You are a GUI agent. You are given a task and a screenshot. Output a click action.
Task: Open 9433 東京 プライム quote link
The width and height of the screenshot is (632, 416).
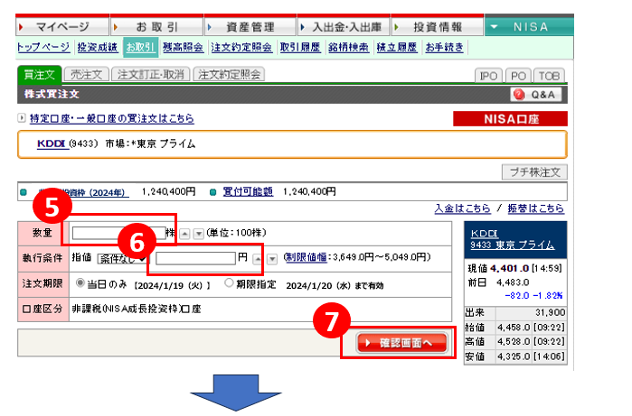(x=513, y=245)
